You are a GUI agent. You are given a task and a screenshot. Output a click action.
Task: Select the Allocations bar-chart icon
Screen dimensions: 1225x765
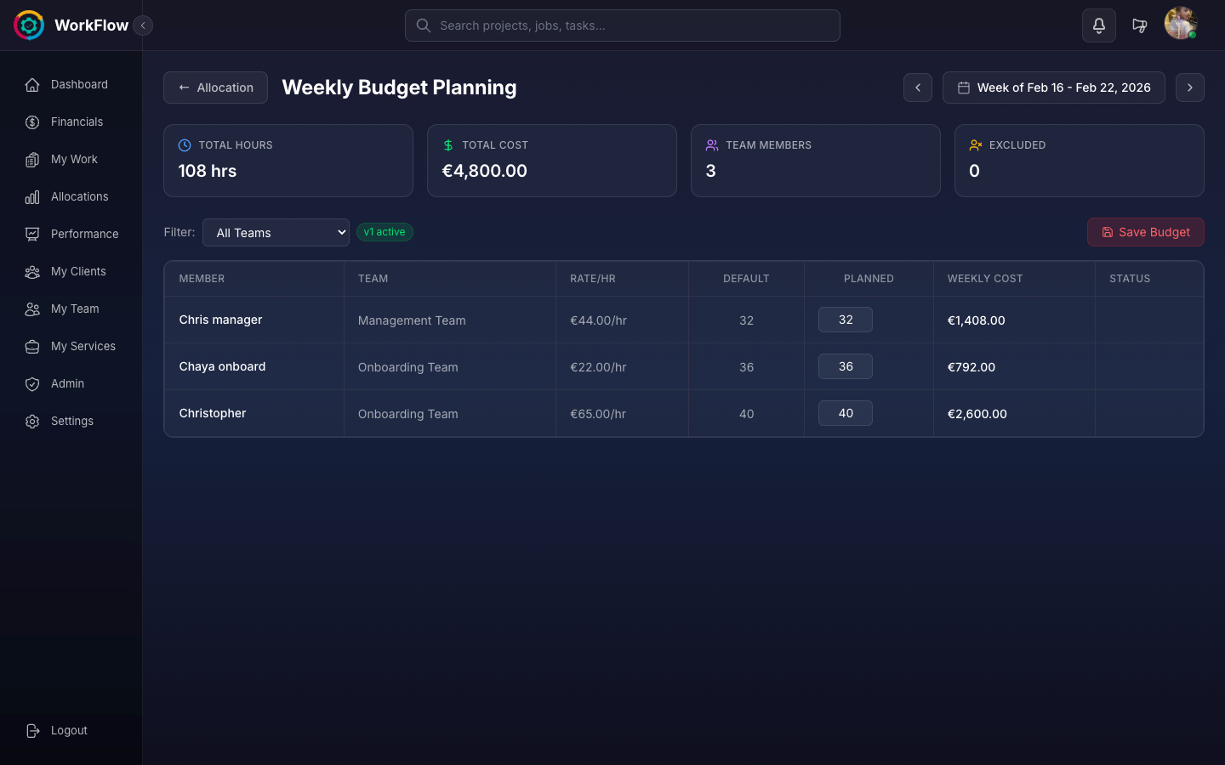click(32, 196)
